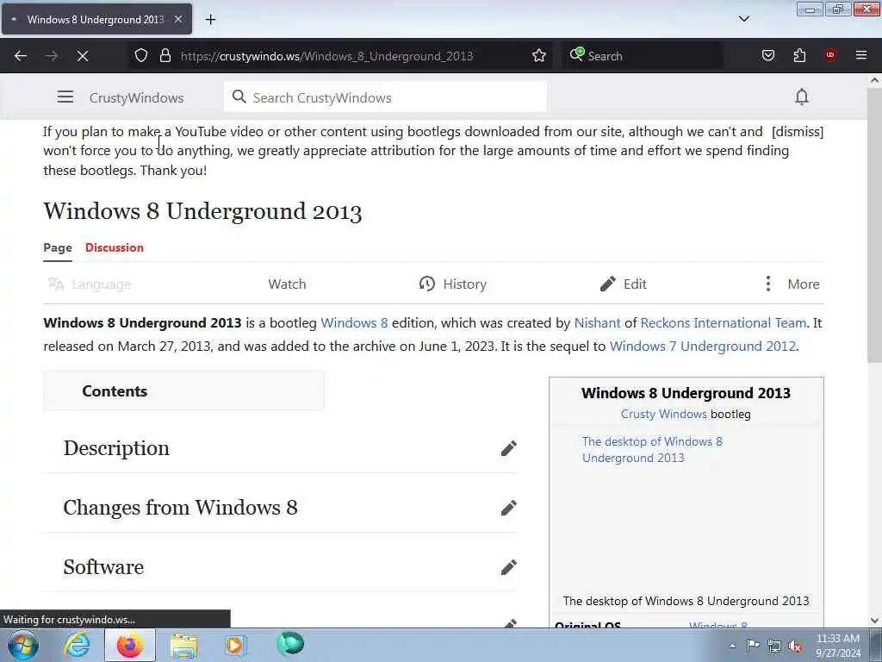Launch Internet Explorer from the taskbar

77,645
